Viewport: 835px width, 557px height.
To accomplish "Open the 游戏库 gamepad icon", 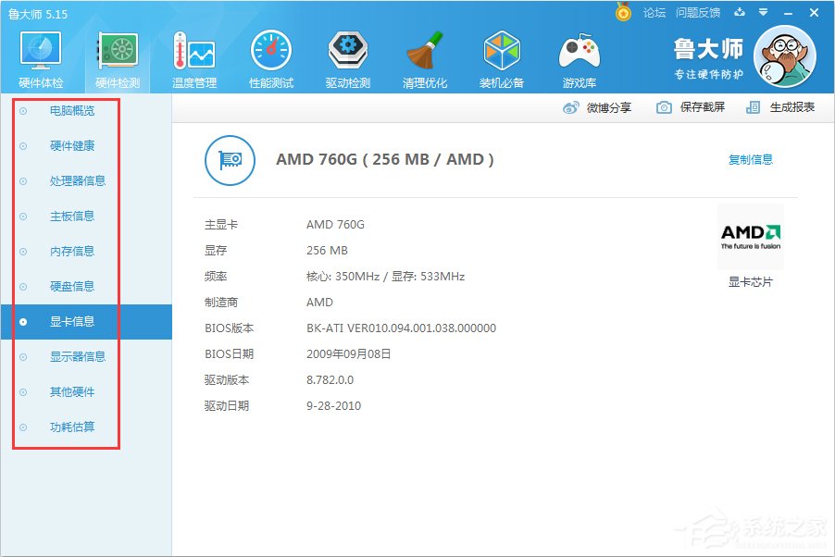I will coord(580,51).
